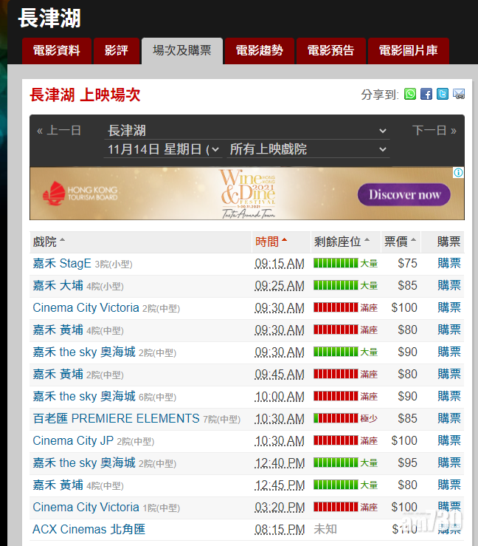Go to the 影評 tab
The image size is (478, 546).
pyautogui.click(x=117, y=51)
